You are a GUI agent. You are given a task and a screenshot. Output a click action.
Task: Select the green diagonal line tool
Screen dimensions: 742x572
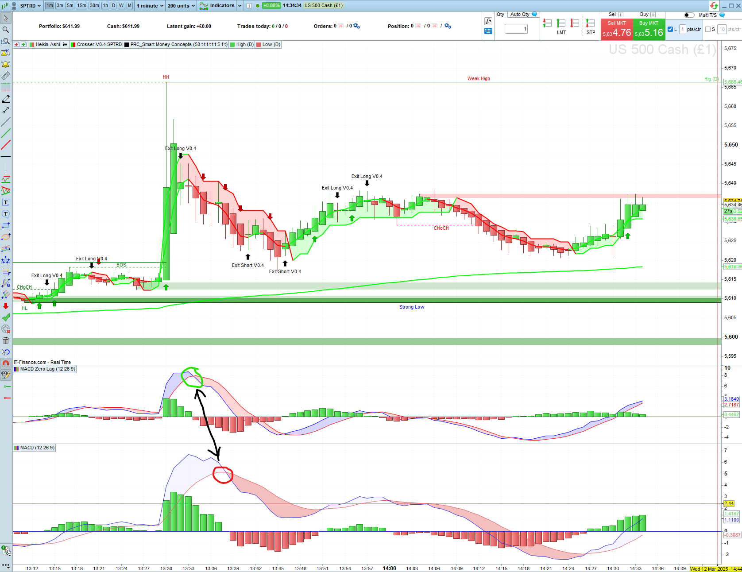(6, 133)
